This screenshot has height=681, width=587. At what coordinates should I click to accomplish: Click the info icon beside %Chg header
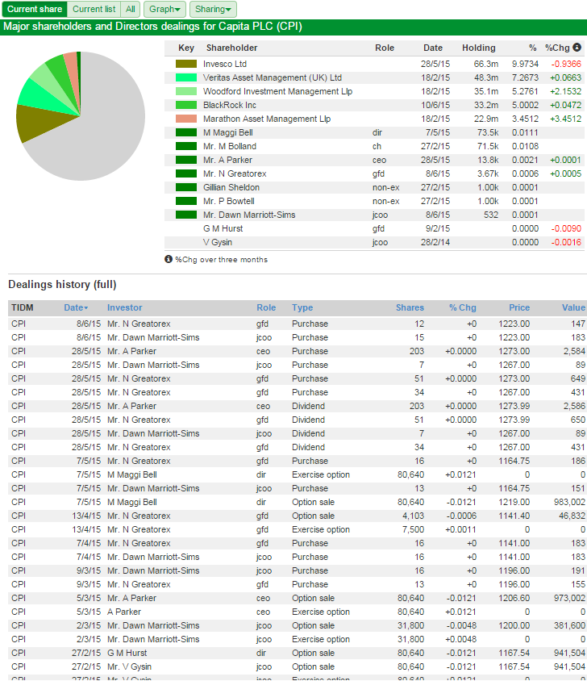577,47
